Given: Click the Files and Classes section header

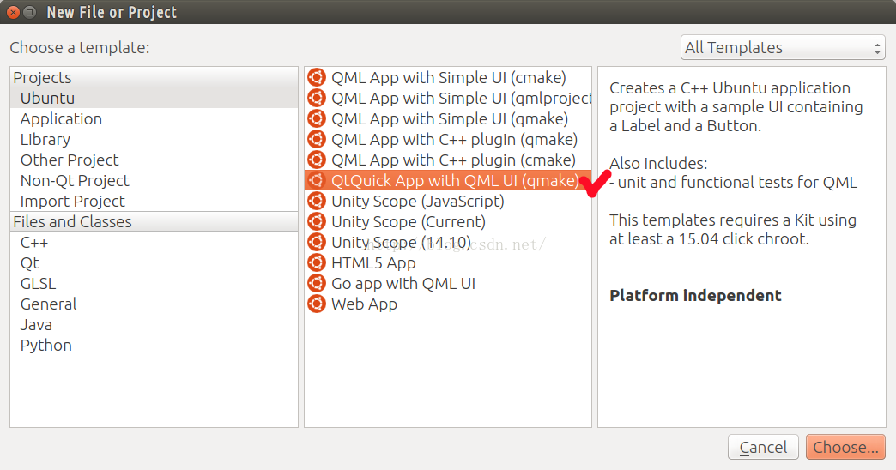Looking at the screenshot, I should tap(154, 221).
